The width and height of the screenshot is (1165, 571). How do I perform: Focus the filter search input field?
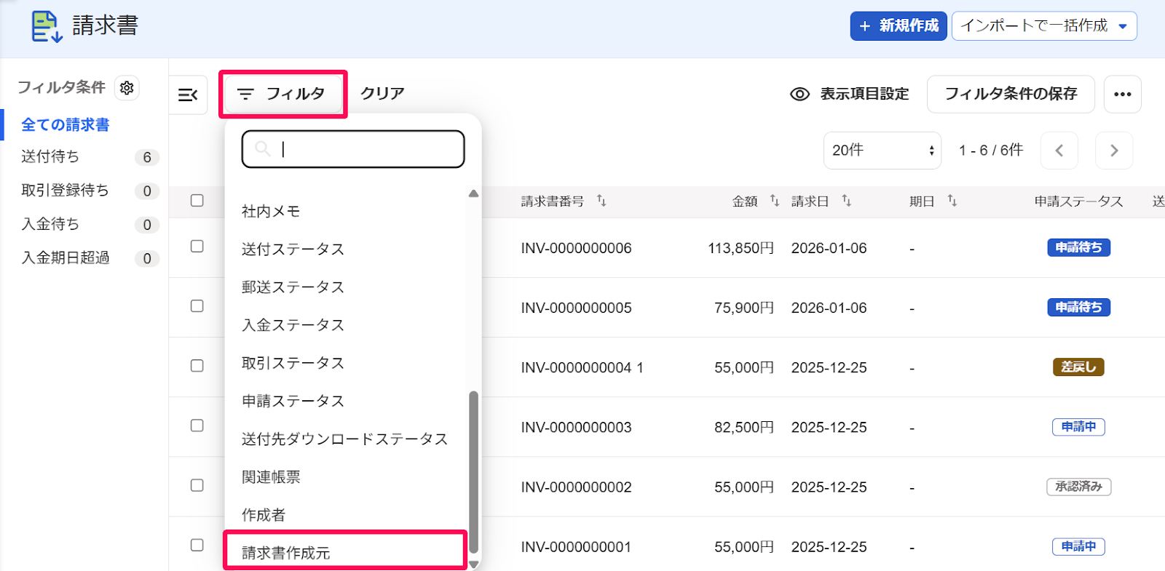(x=353, y=149)
